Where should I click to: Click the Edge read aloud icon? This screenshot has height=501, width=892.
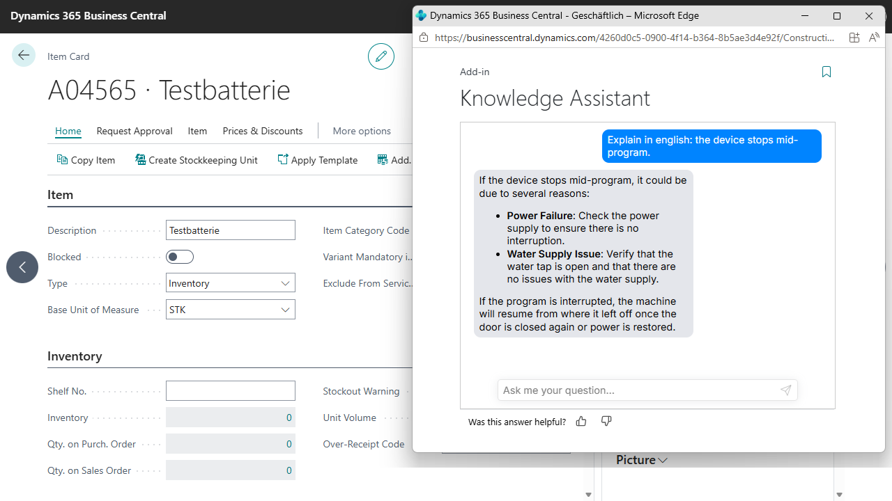pos(875,38)
